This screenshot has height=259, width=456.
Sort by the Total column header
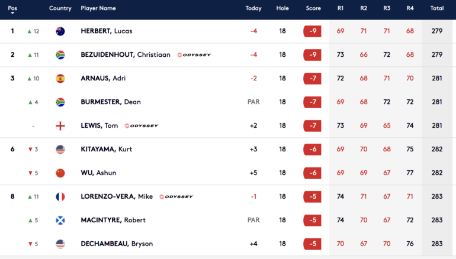point(437,8)
